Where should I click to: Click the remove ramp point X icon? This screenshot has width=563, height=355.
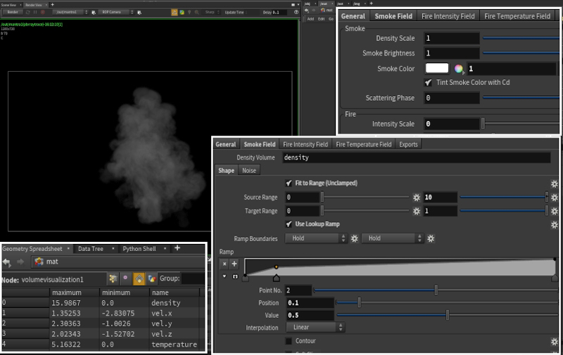coord(224,264)
